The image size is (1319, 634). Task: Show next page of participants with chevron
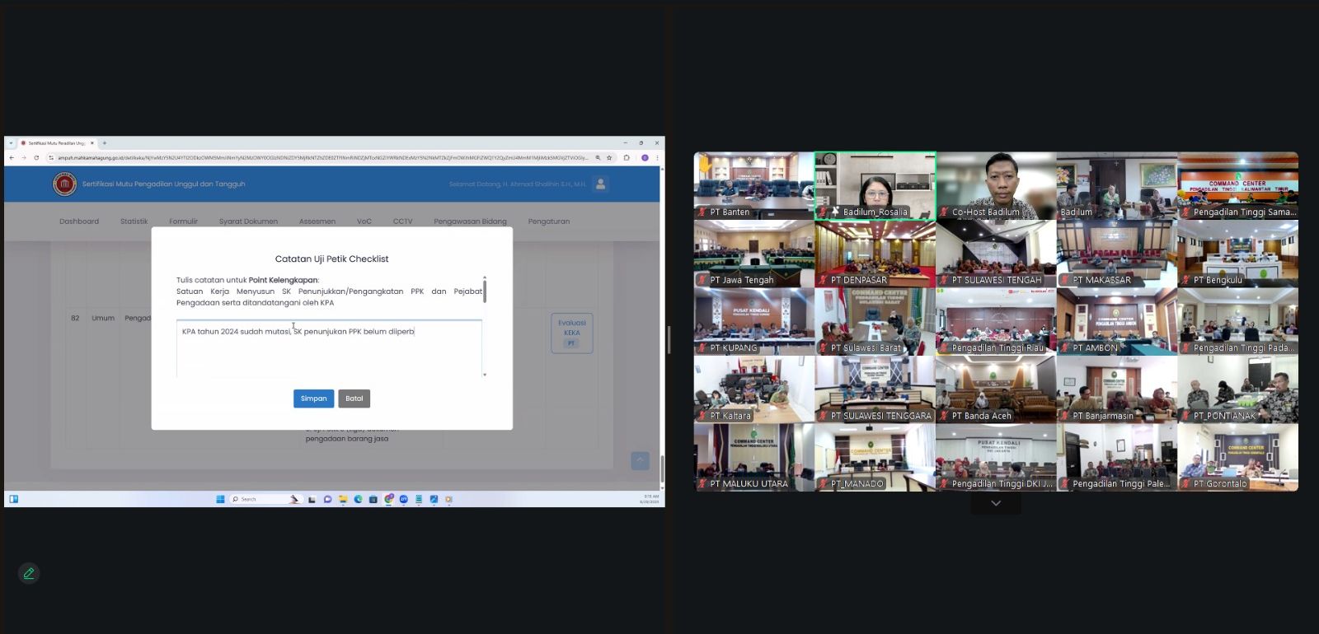point(996,503)
